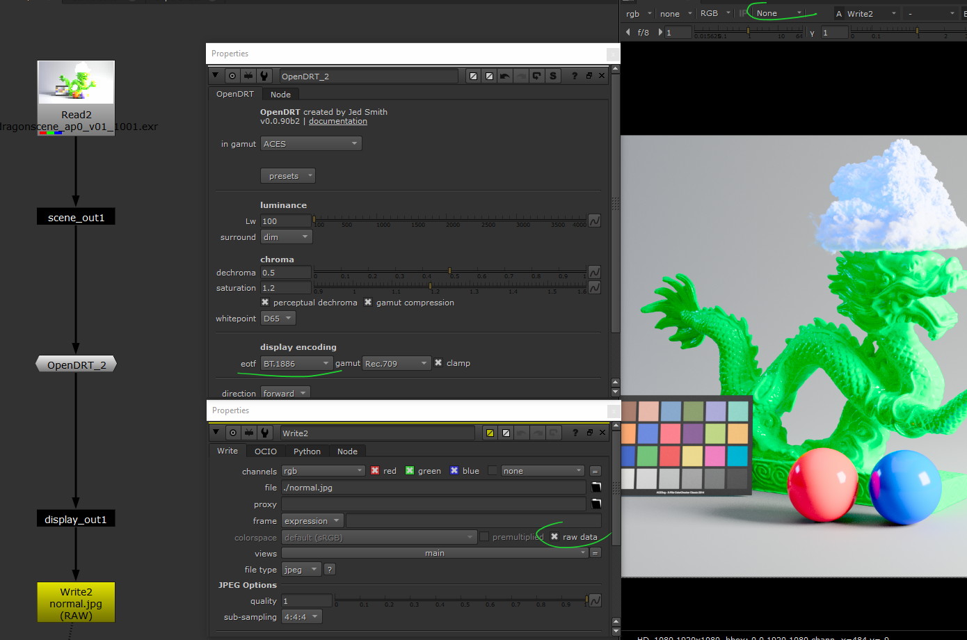The height and width of the screenshot is (640, 967).
Task: Open the frame expression dropdown
Action: pyautogui.click(x=312, y=520)
